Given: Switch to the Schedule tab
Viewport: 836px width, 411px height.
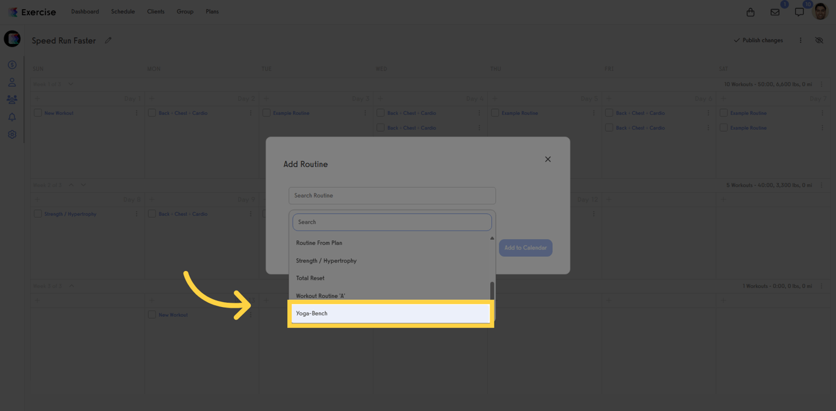Looking at the screenshot, I should [x=122, y=11].
